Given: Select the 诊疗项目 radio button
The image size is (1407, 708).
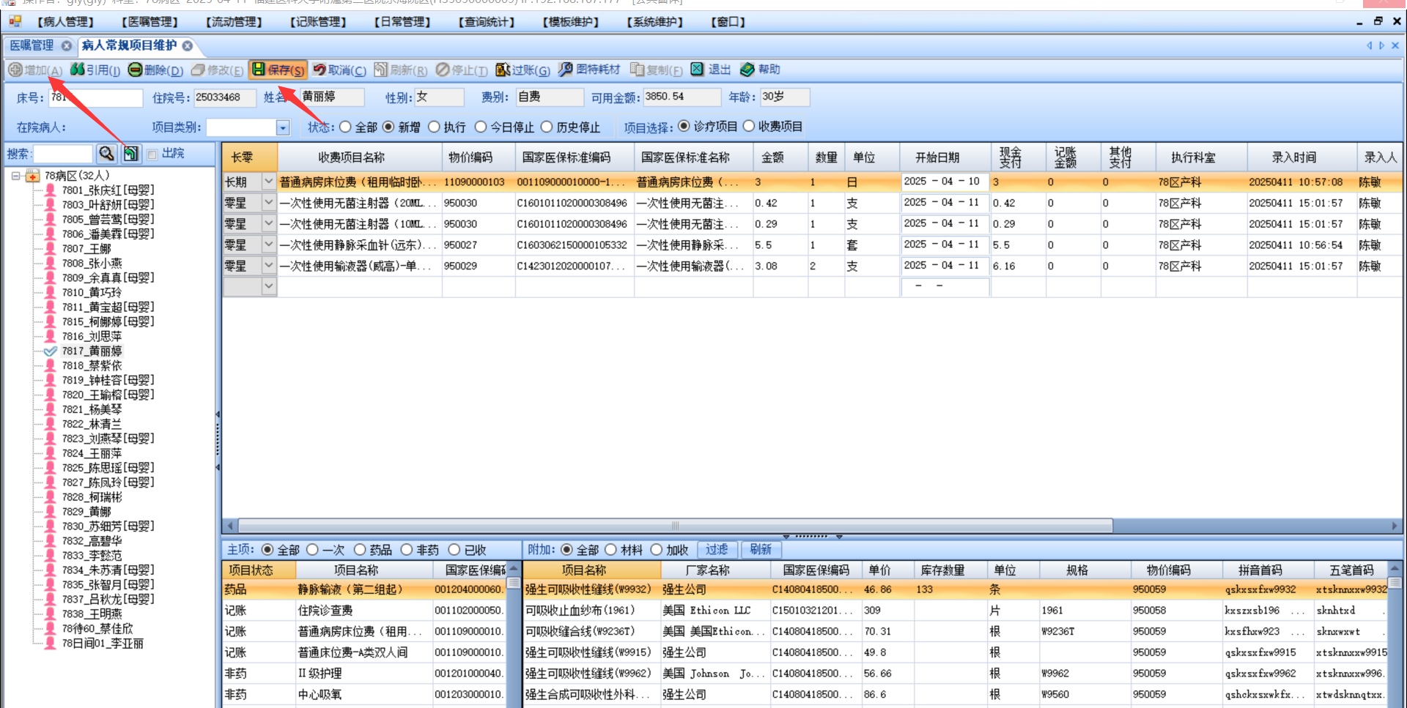Looking at the screenshot, I should tap(684, 127).
